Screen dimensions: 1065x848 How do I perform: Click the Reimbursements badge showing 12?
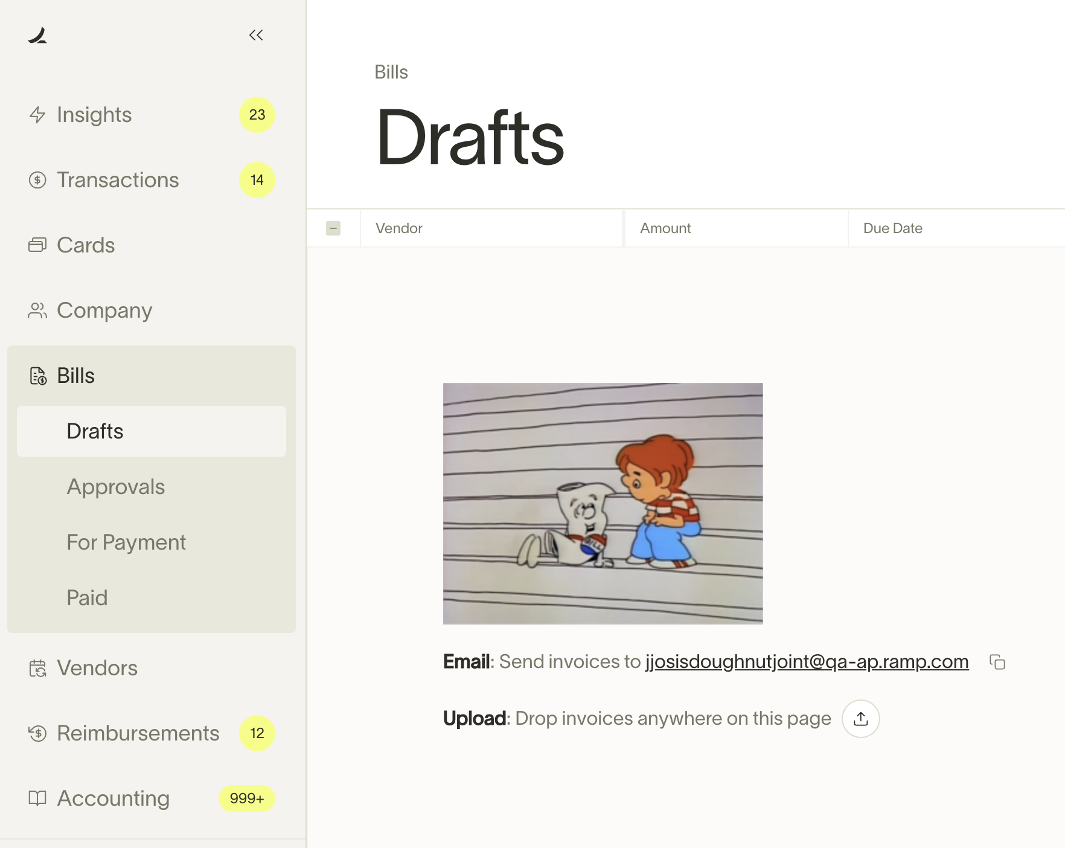[x=257, y=733]
